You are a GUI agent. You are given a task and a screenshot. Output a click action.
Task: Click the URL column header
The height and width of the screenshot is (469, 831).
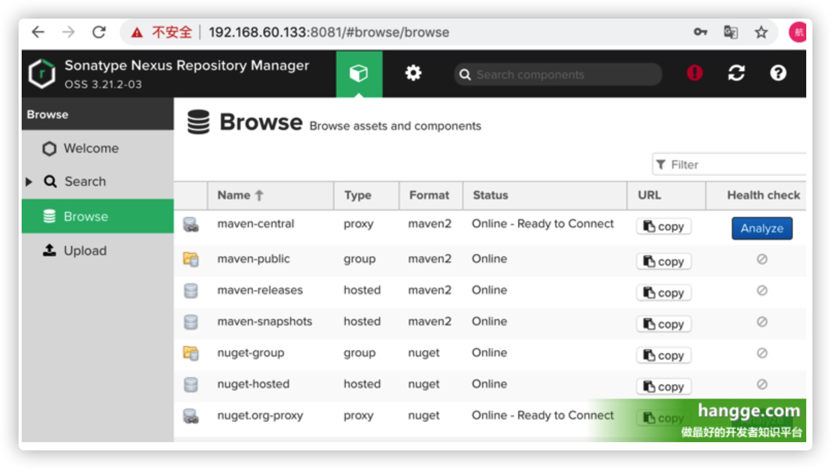click(666, 195)
